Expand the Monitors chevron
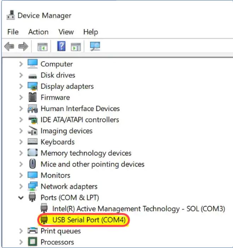The height and width of the screenshot is (248, 233). click(x=21, y=175)
